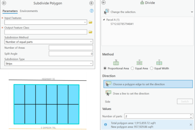This screenshot has width=195, height=130.
Task: Browse folder for Output Feature Class
Action: coord(90,32)
